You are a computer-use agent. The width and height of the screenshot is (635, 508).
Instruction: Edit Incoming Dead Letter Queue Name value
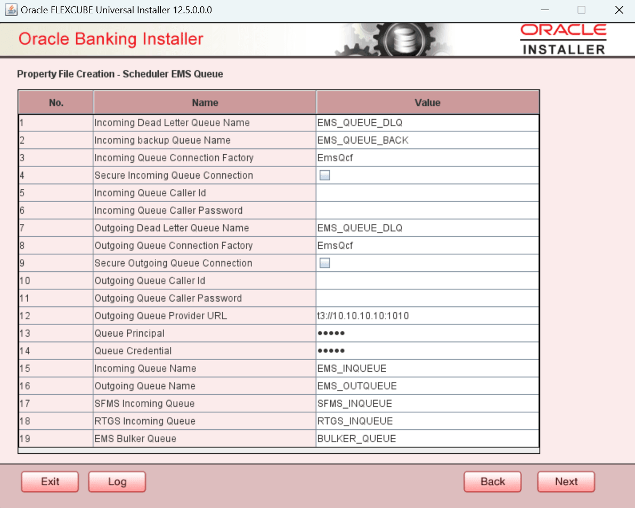[x=427, y=122]
